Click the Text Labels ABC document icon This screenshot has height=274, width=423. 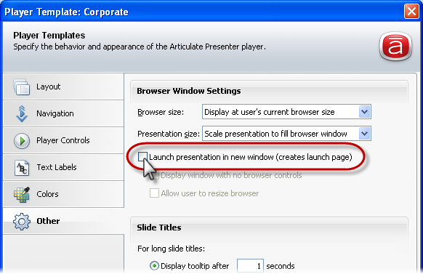point(22,168)
